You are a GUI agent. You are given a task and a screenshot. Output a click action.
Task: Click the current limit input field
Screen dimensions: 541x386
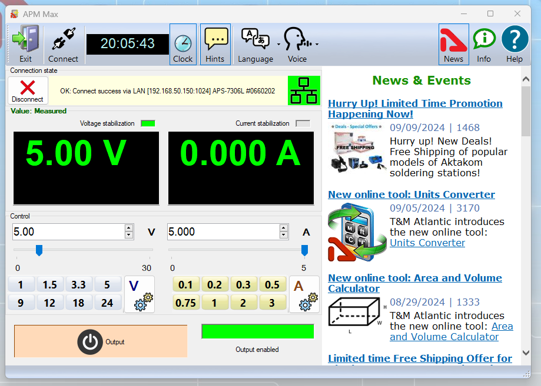pyautogui.click(x=223, y=231)
